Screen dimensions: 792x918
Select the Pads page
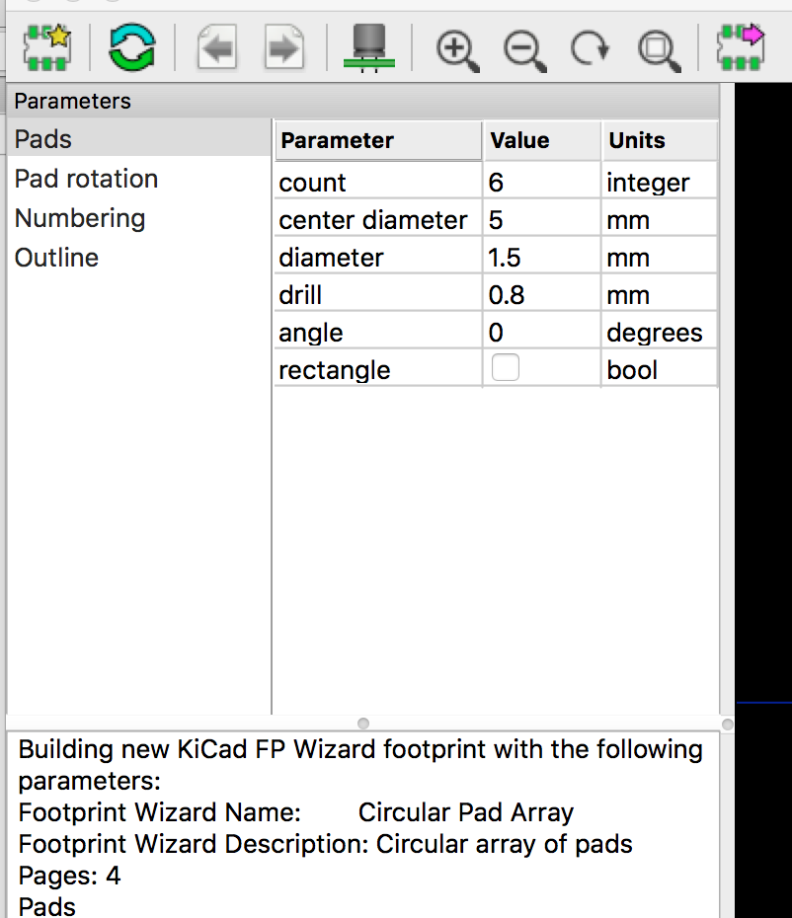click(x=43, y=139)
